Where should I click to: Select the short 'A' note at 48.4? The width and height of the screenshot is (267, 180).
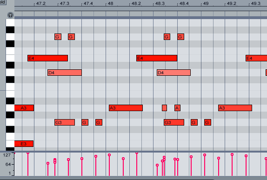point(177,108)
